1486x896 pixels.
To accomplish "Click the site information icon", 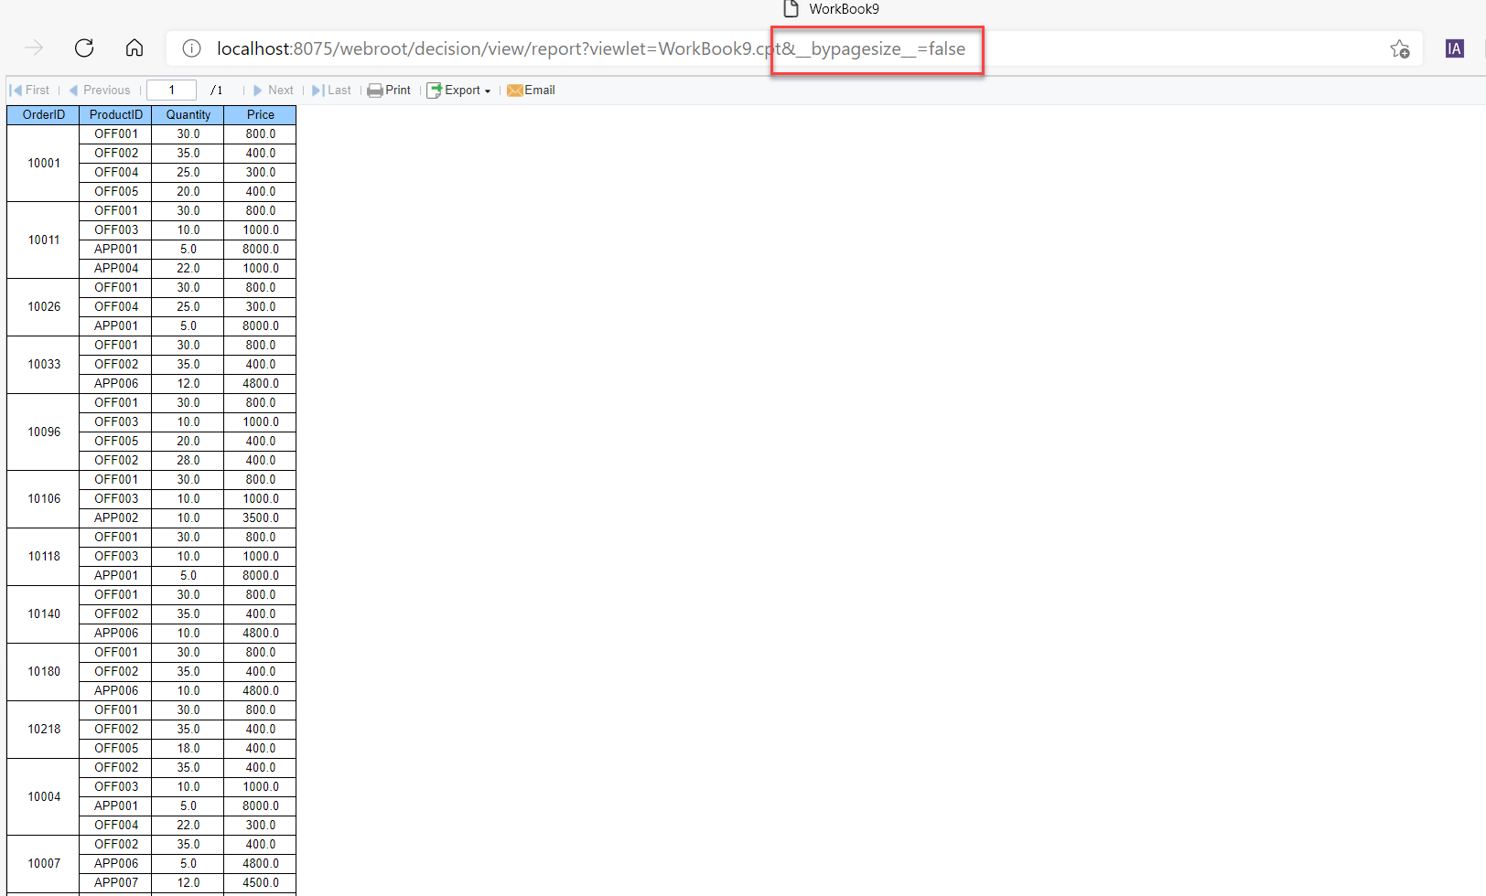I will point(191,48).
